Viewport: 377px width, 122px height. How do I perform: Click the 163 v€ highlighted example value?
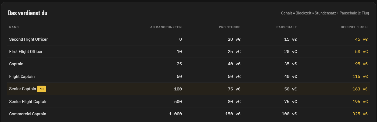tap(360, 89)
